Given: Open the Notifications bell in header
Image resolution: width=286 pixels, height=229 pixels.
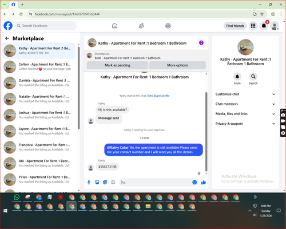Looking at the screenshot, I should click(264, 26).
